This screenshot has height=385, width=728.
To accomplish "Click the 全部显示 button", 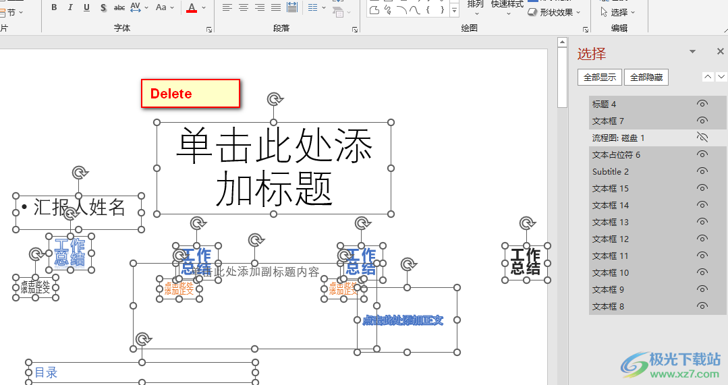I will (600, 77).
